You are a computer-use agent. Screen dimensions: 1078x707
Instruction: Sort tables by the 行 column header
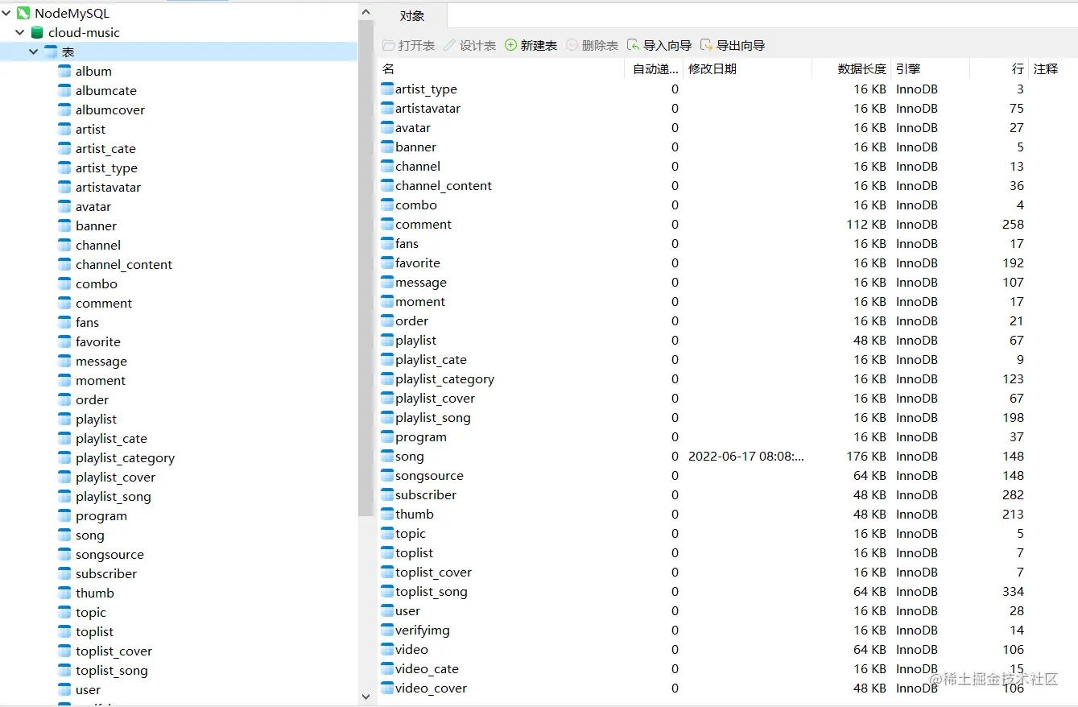pyautogui.click(x=1019, y=68)
